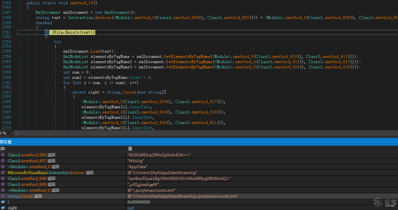Select local variable name right in locals
This screenshot has width=398, height=210.
click(12, 208)
